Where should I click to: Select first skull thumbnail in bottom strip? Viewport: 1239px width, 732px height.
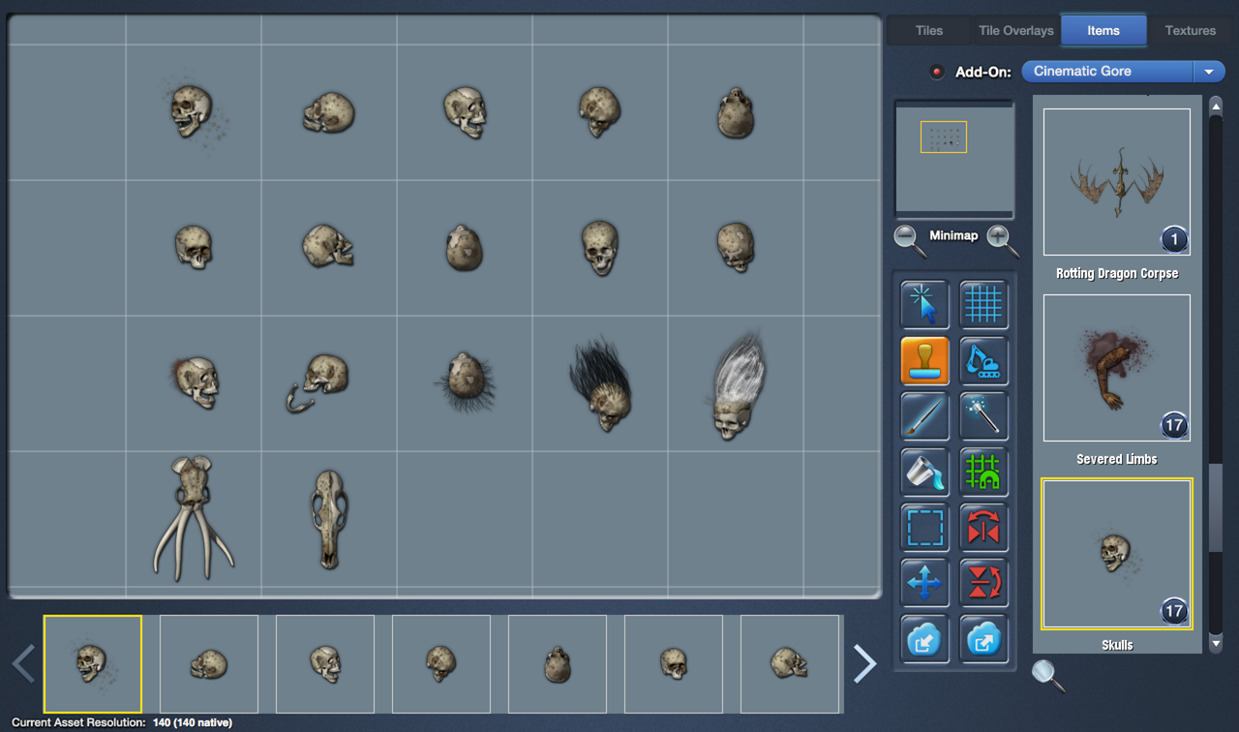(x=93, y=664)
